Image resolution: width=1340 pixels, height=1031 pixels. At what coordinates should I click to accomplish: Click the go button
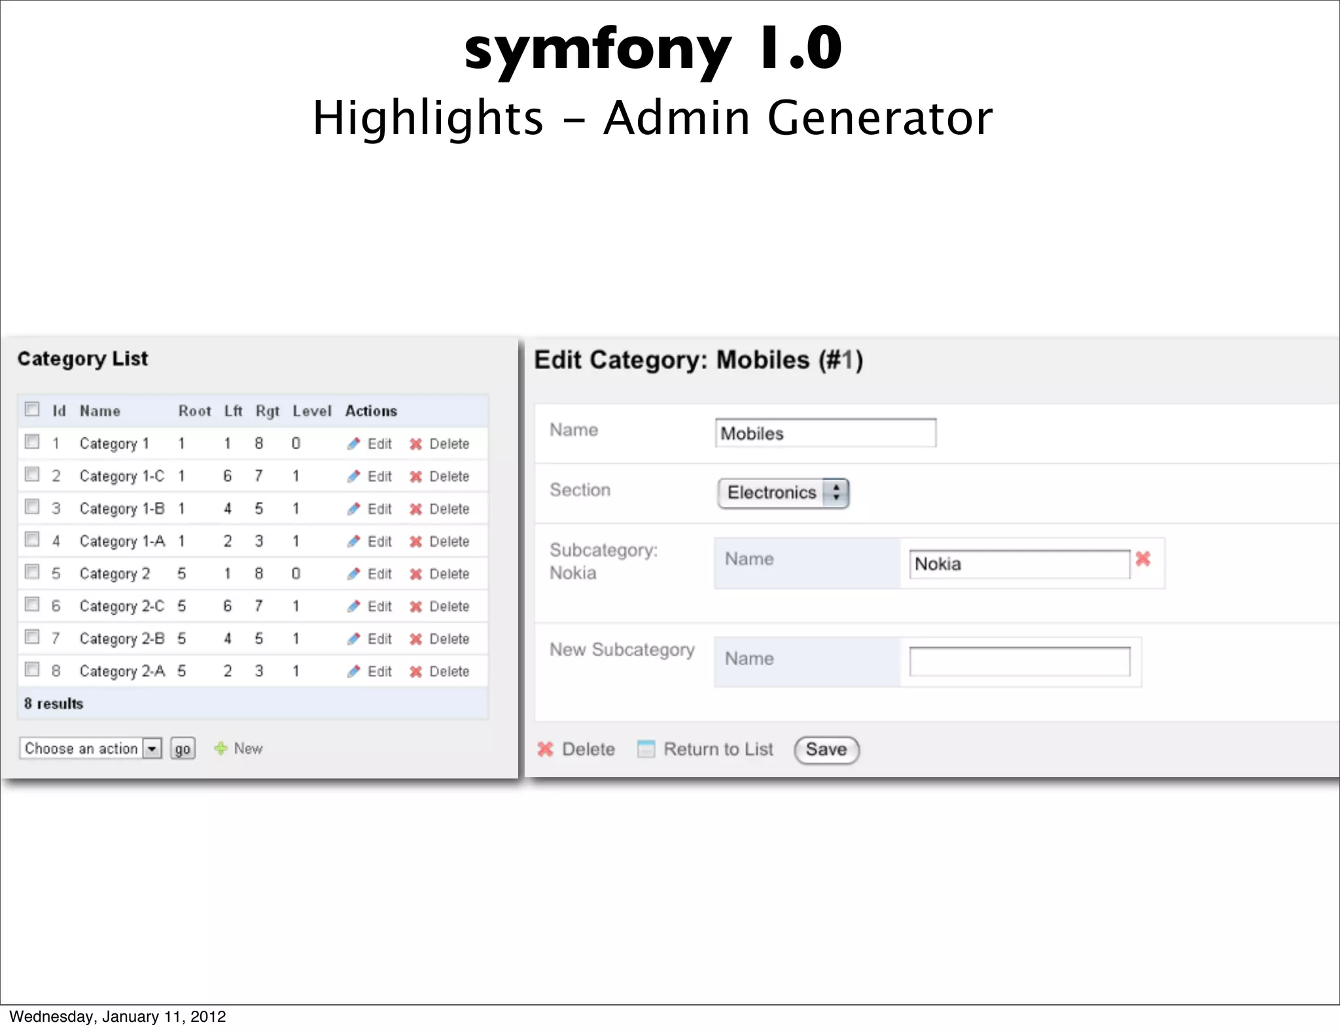(183, 748)
